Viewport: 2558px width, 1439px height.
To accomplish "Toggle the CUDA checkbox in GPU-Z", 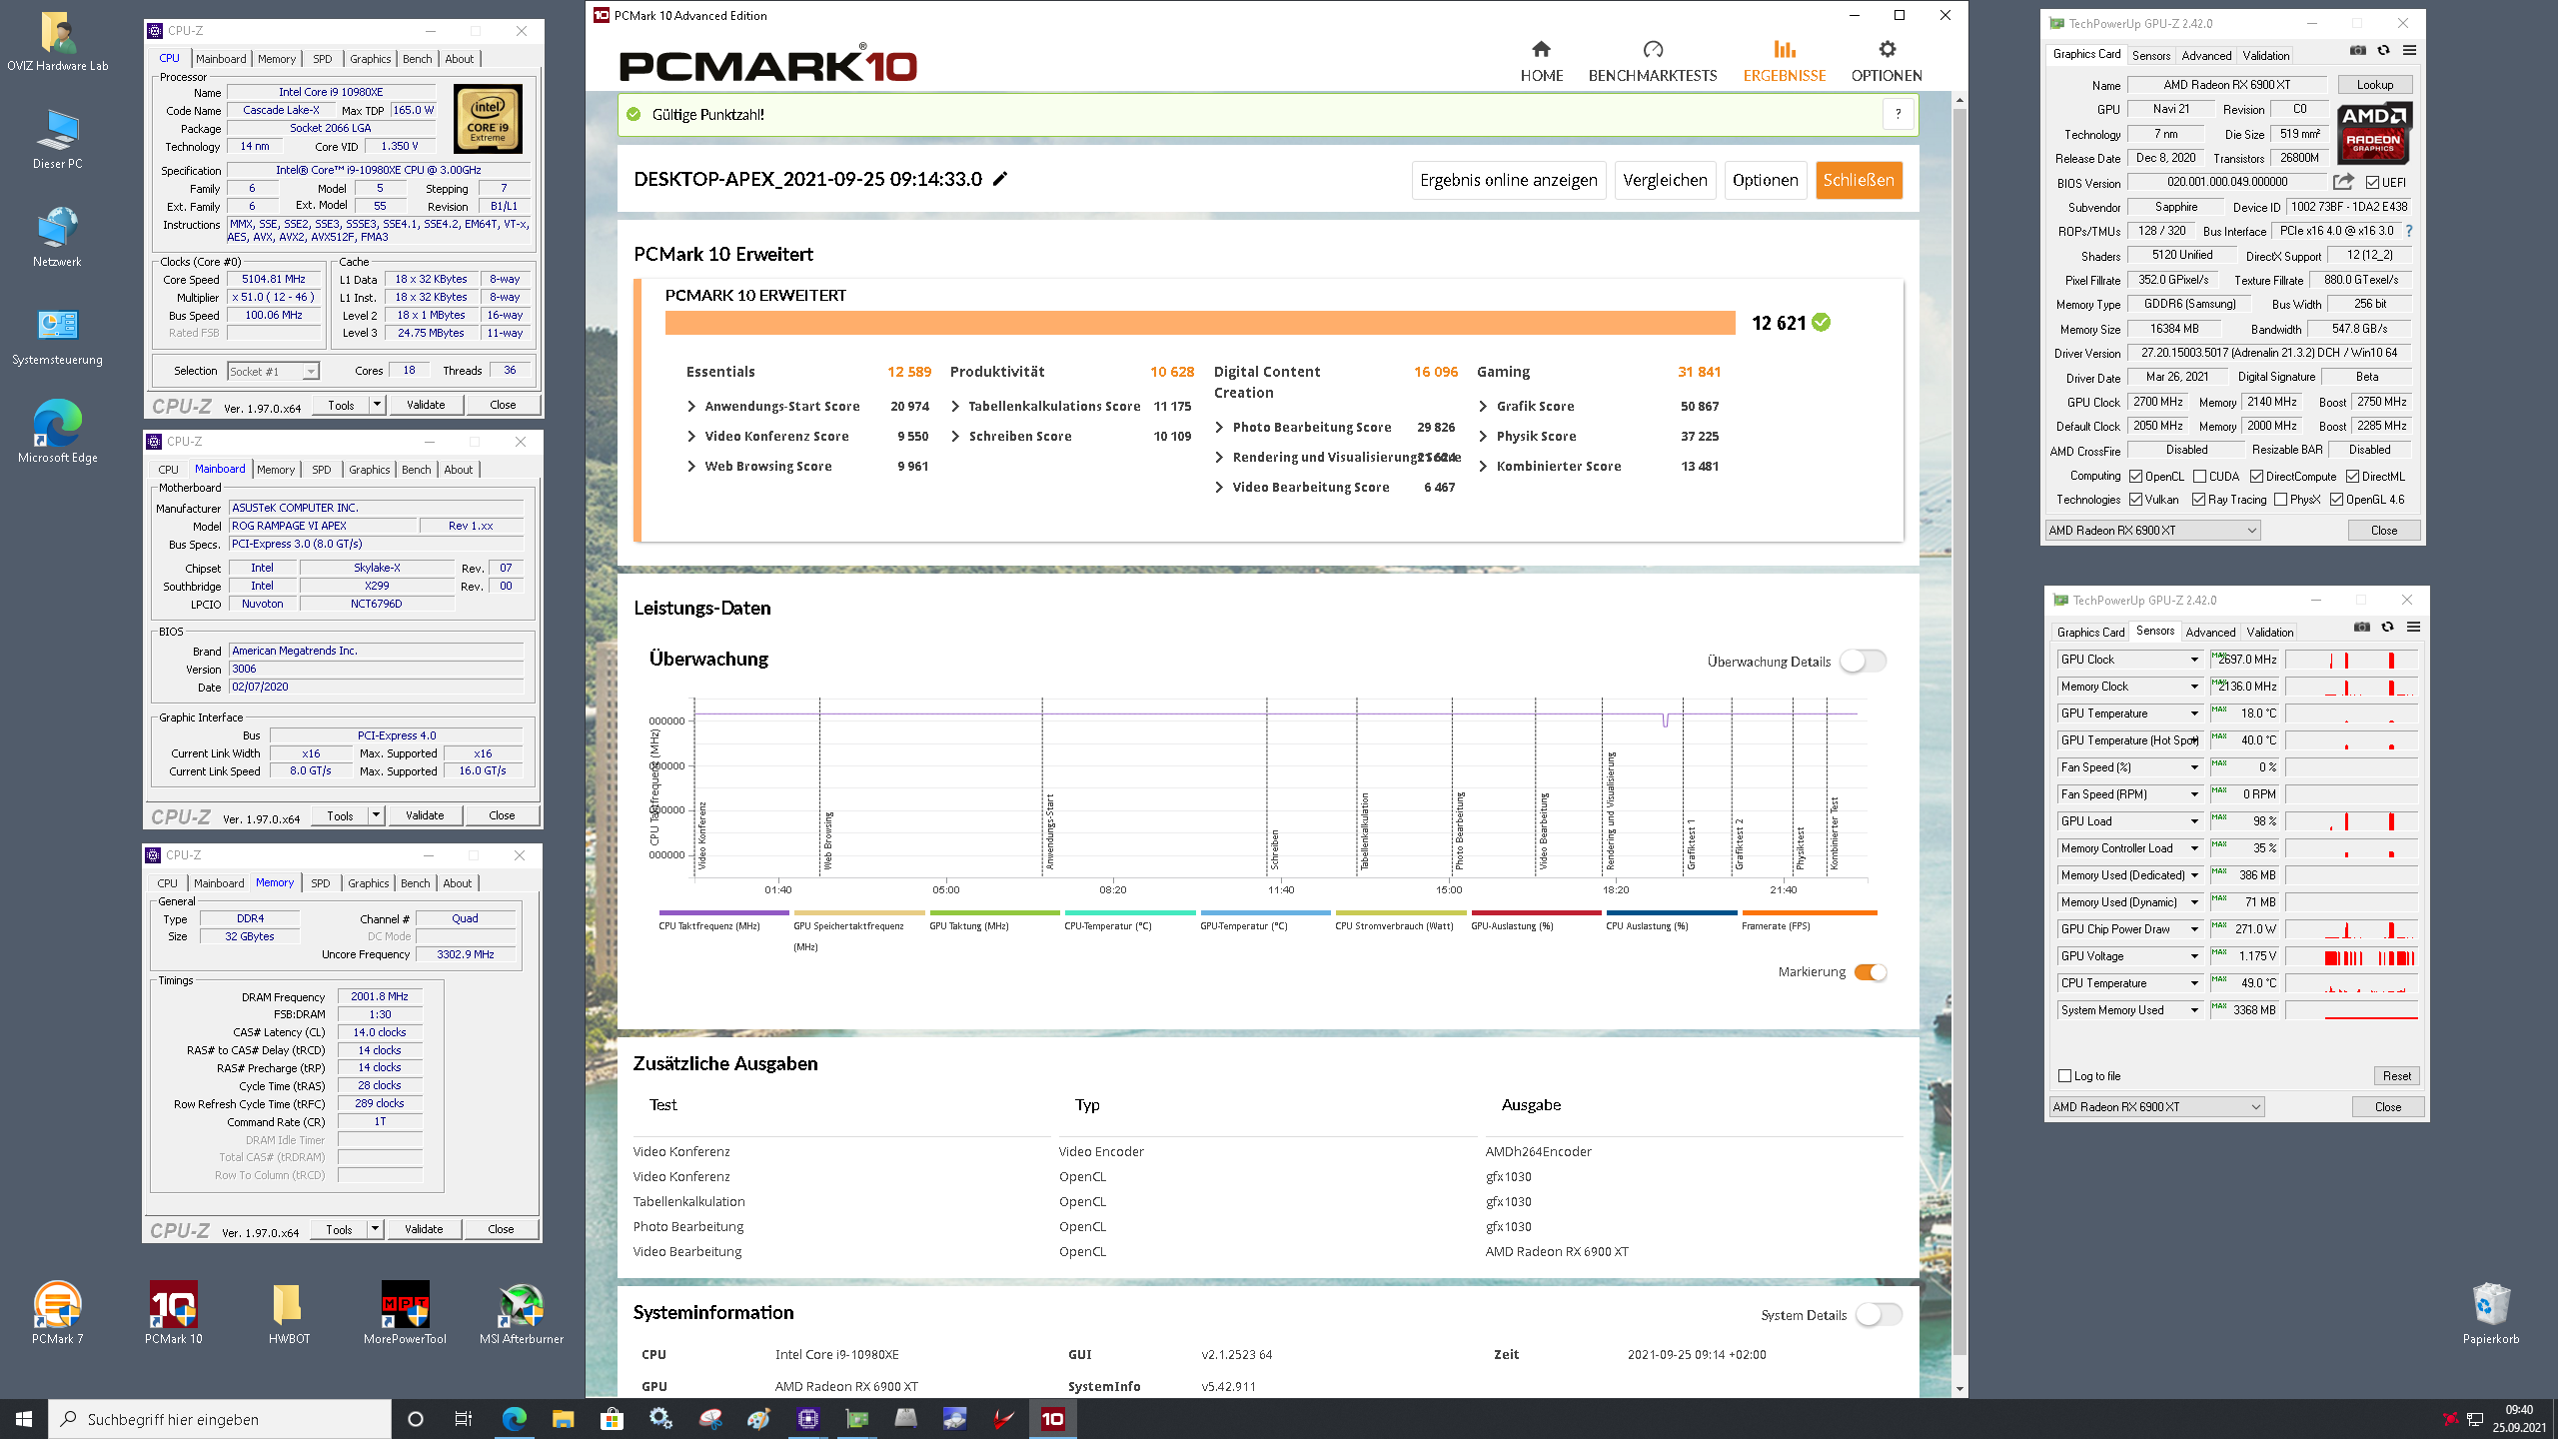I will click(2199, 477).
